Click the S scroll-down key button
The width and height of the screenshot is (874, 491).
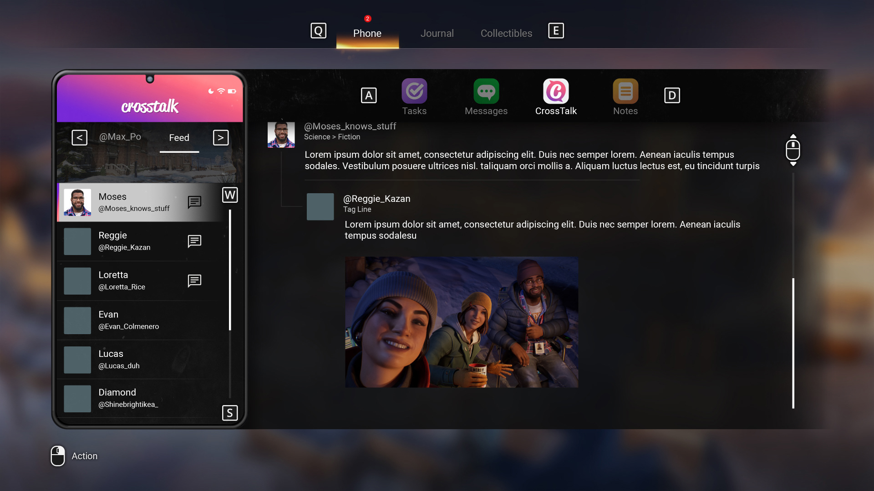(230, 413)
